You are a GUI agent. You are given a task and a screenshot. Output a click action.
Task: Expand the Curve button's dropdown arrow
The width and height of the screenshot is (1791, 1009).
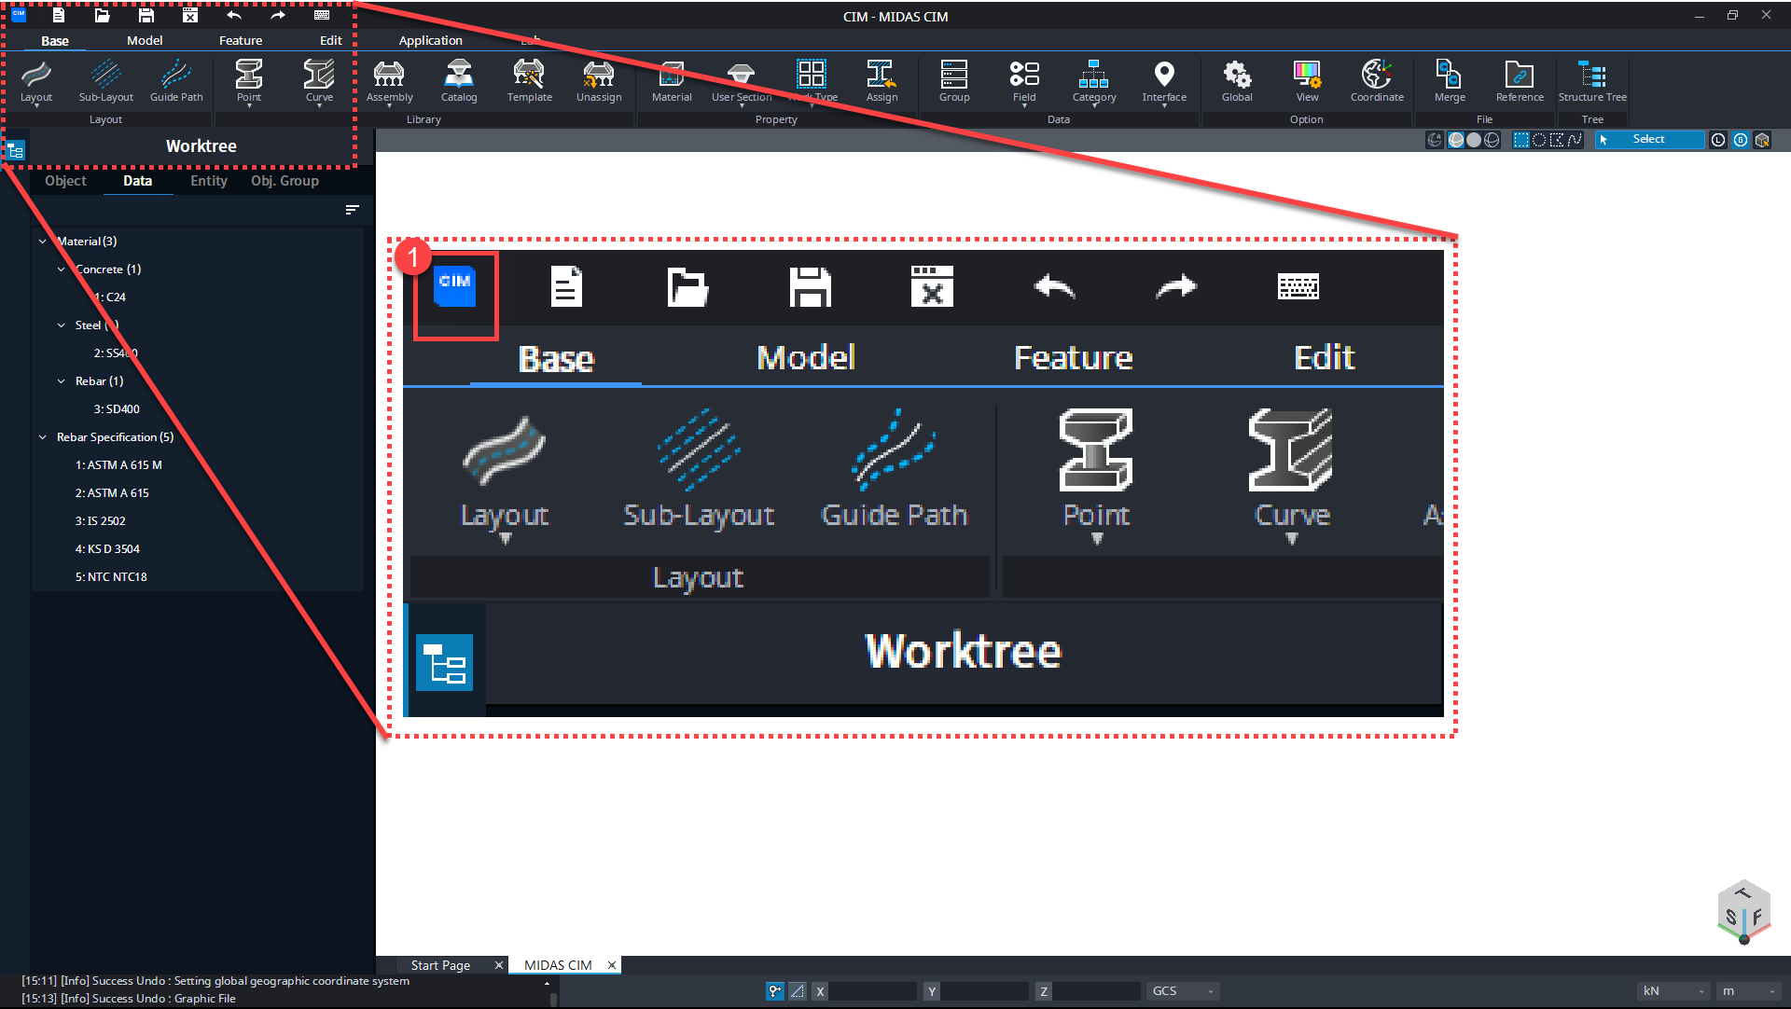pos(319,106)
